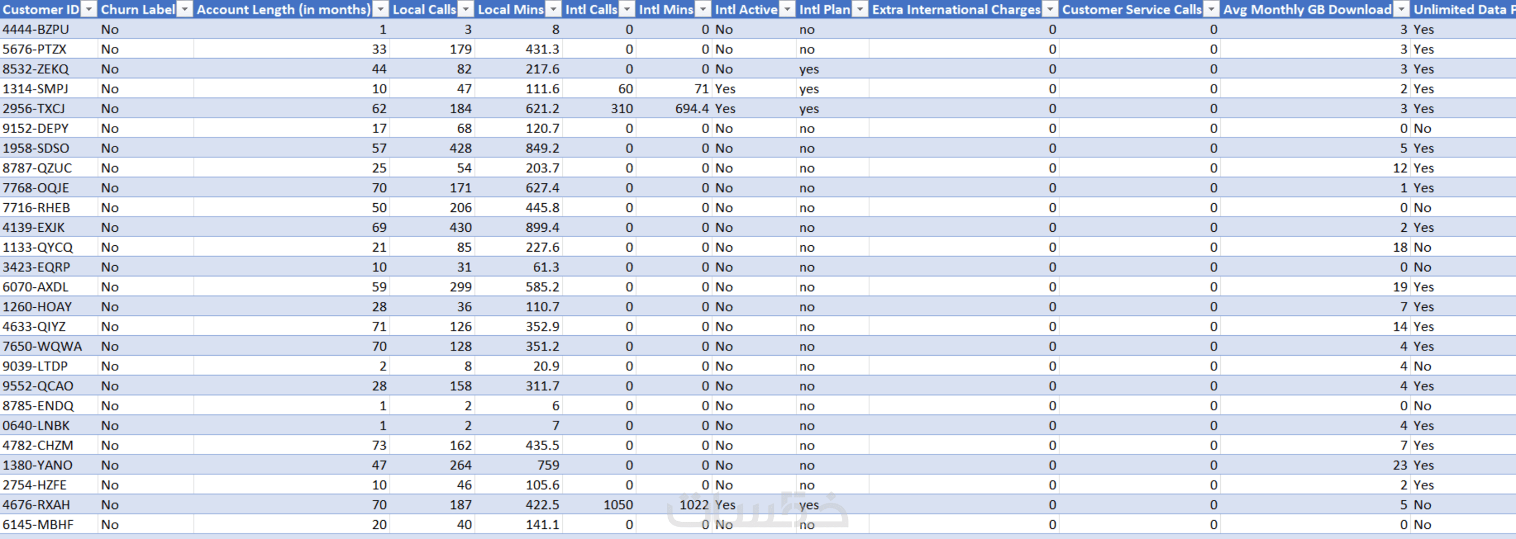Image resolution: width=1516 pixels, height=539 pixels.
Task: Open Avg Monthly GB Download filter dropdown
Action: click(x=1403, y=9)
